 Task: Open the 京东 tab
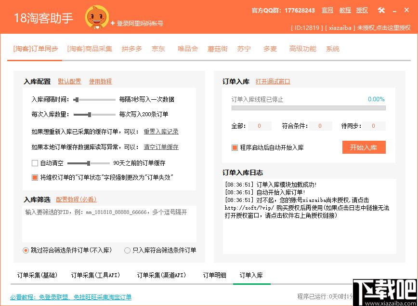[158, 49]
